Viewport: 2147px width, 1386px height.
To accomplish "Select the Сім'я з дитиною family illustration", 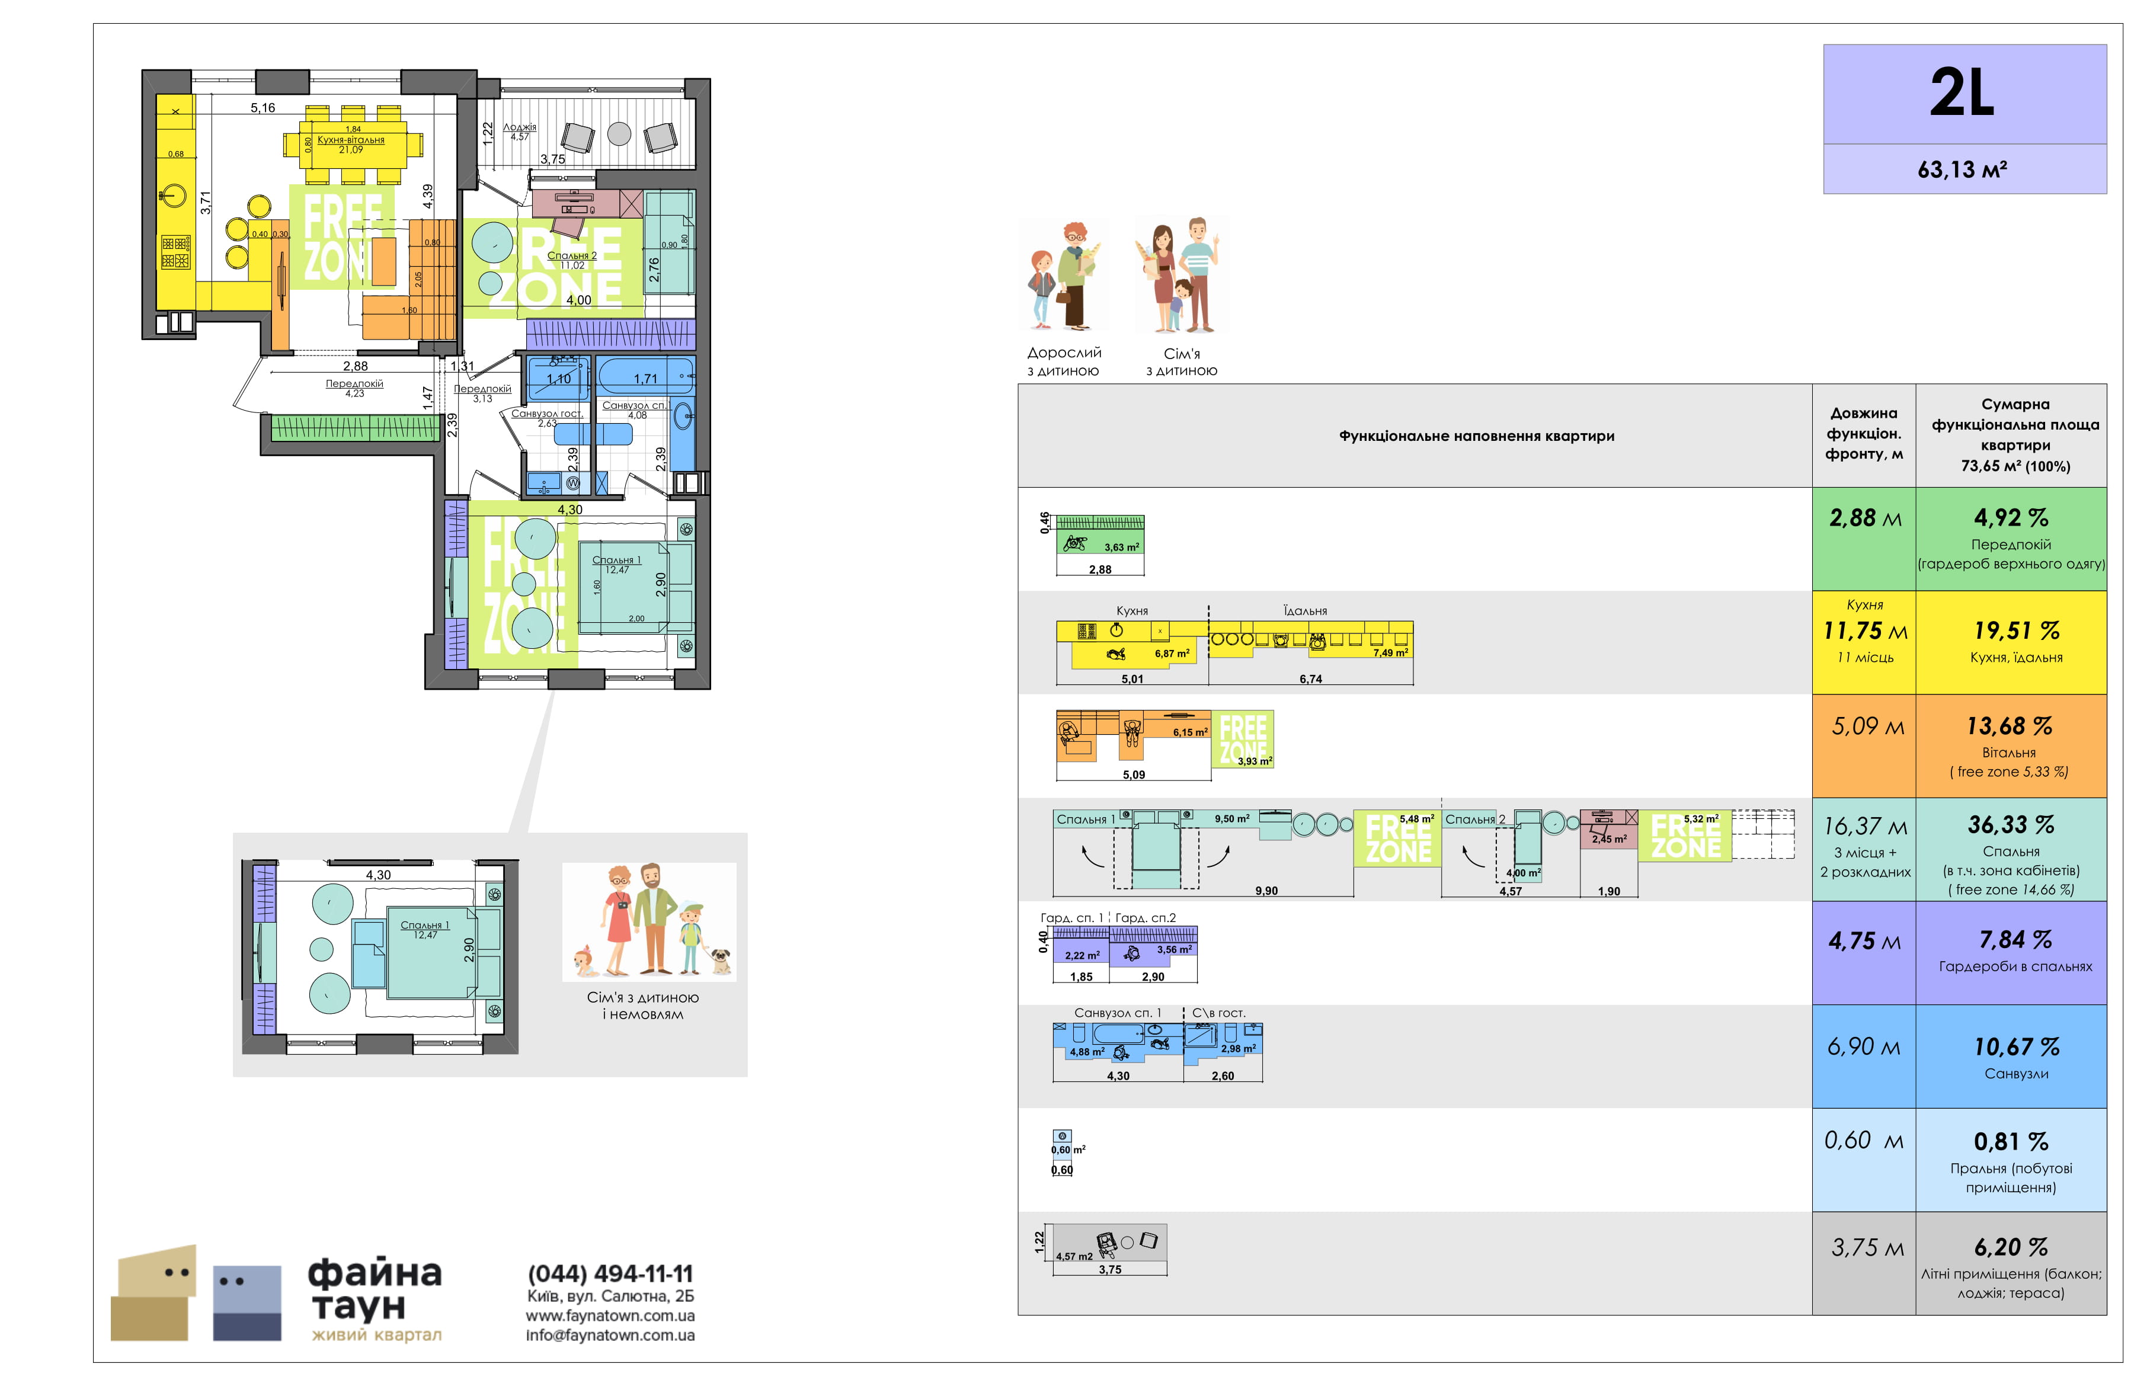I will [1180, 274].
